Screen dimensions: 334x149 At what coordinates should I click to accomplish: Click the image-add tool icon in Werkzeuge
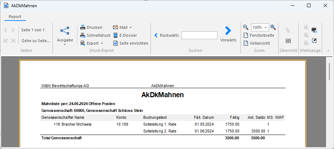(x=306, y=35)
